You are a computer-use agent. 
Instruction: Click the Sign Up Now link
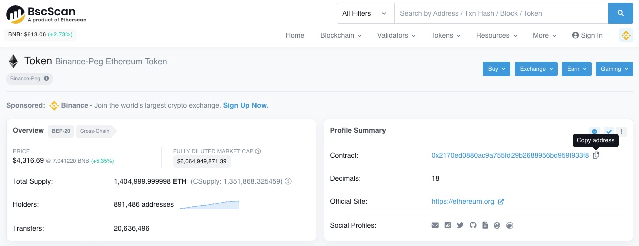[245, 106]
